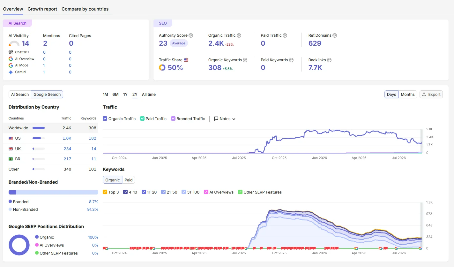Click the globe icon next to Ref.Domains
454x267 pixels.
pyautogui.click(x=335, y=35)
